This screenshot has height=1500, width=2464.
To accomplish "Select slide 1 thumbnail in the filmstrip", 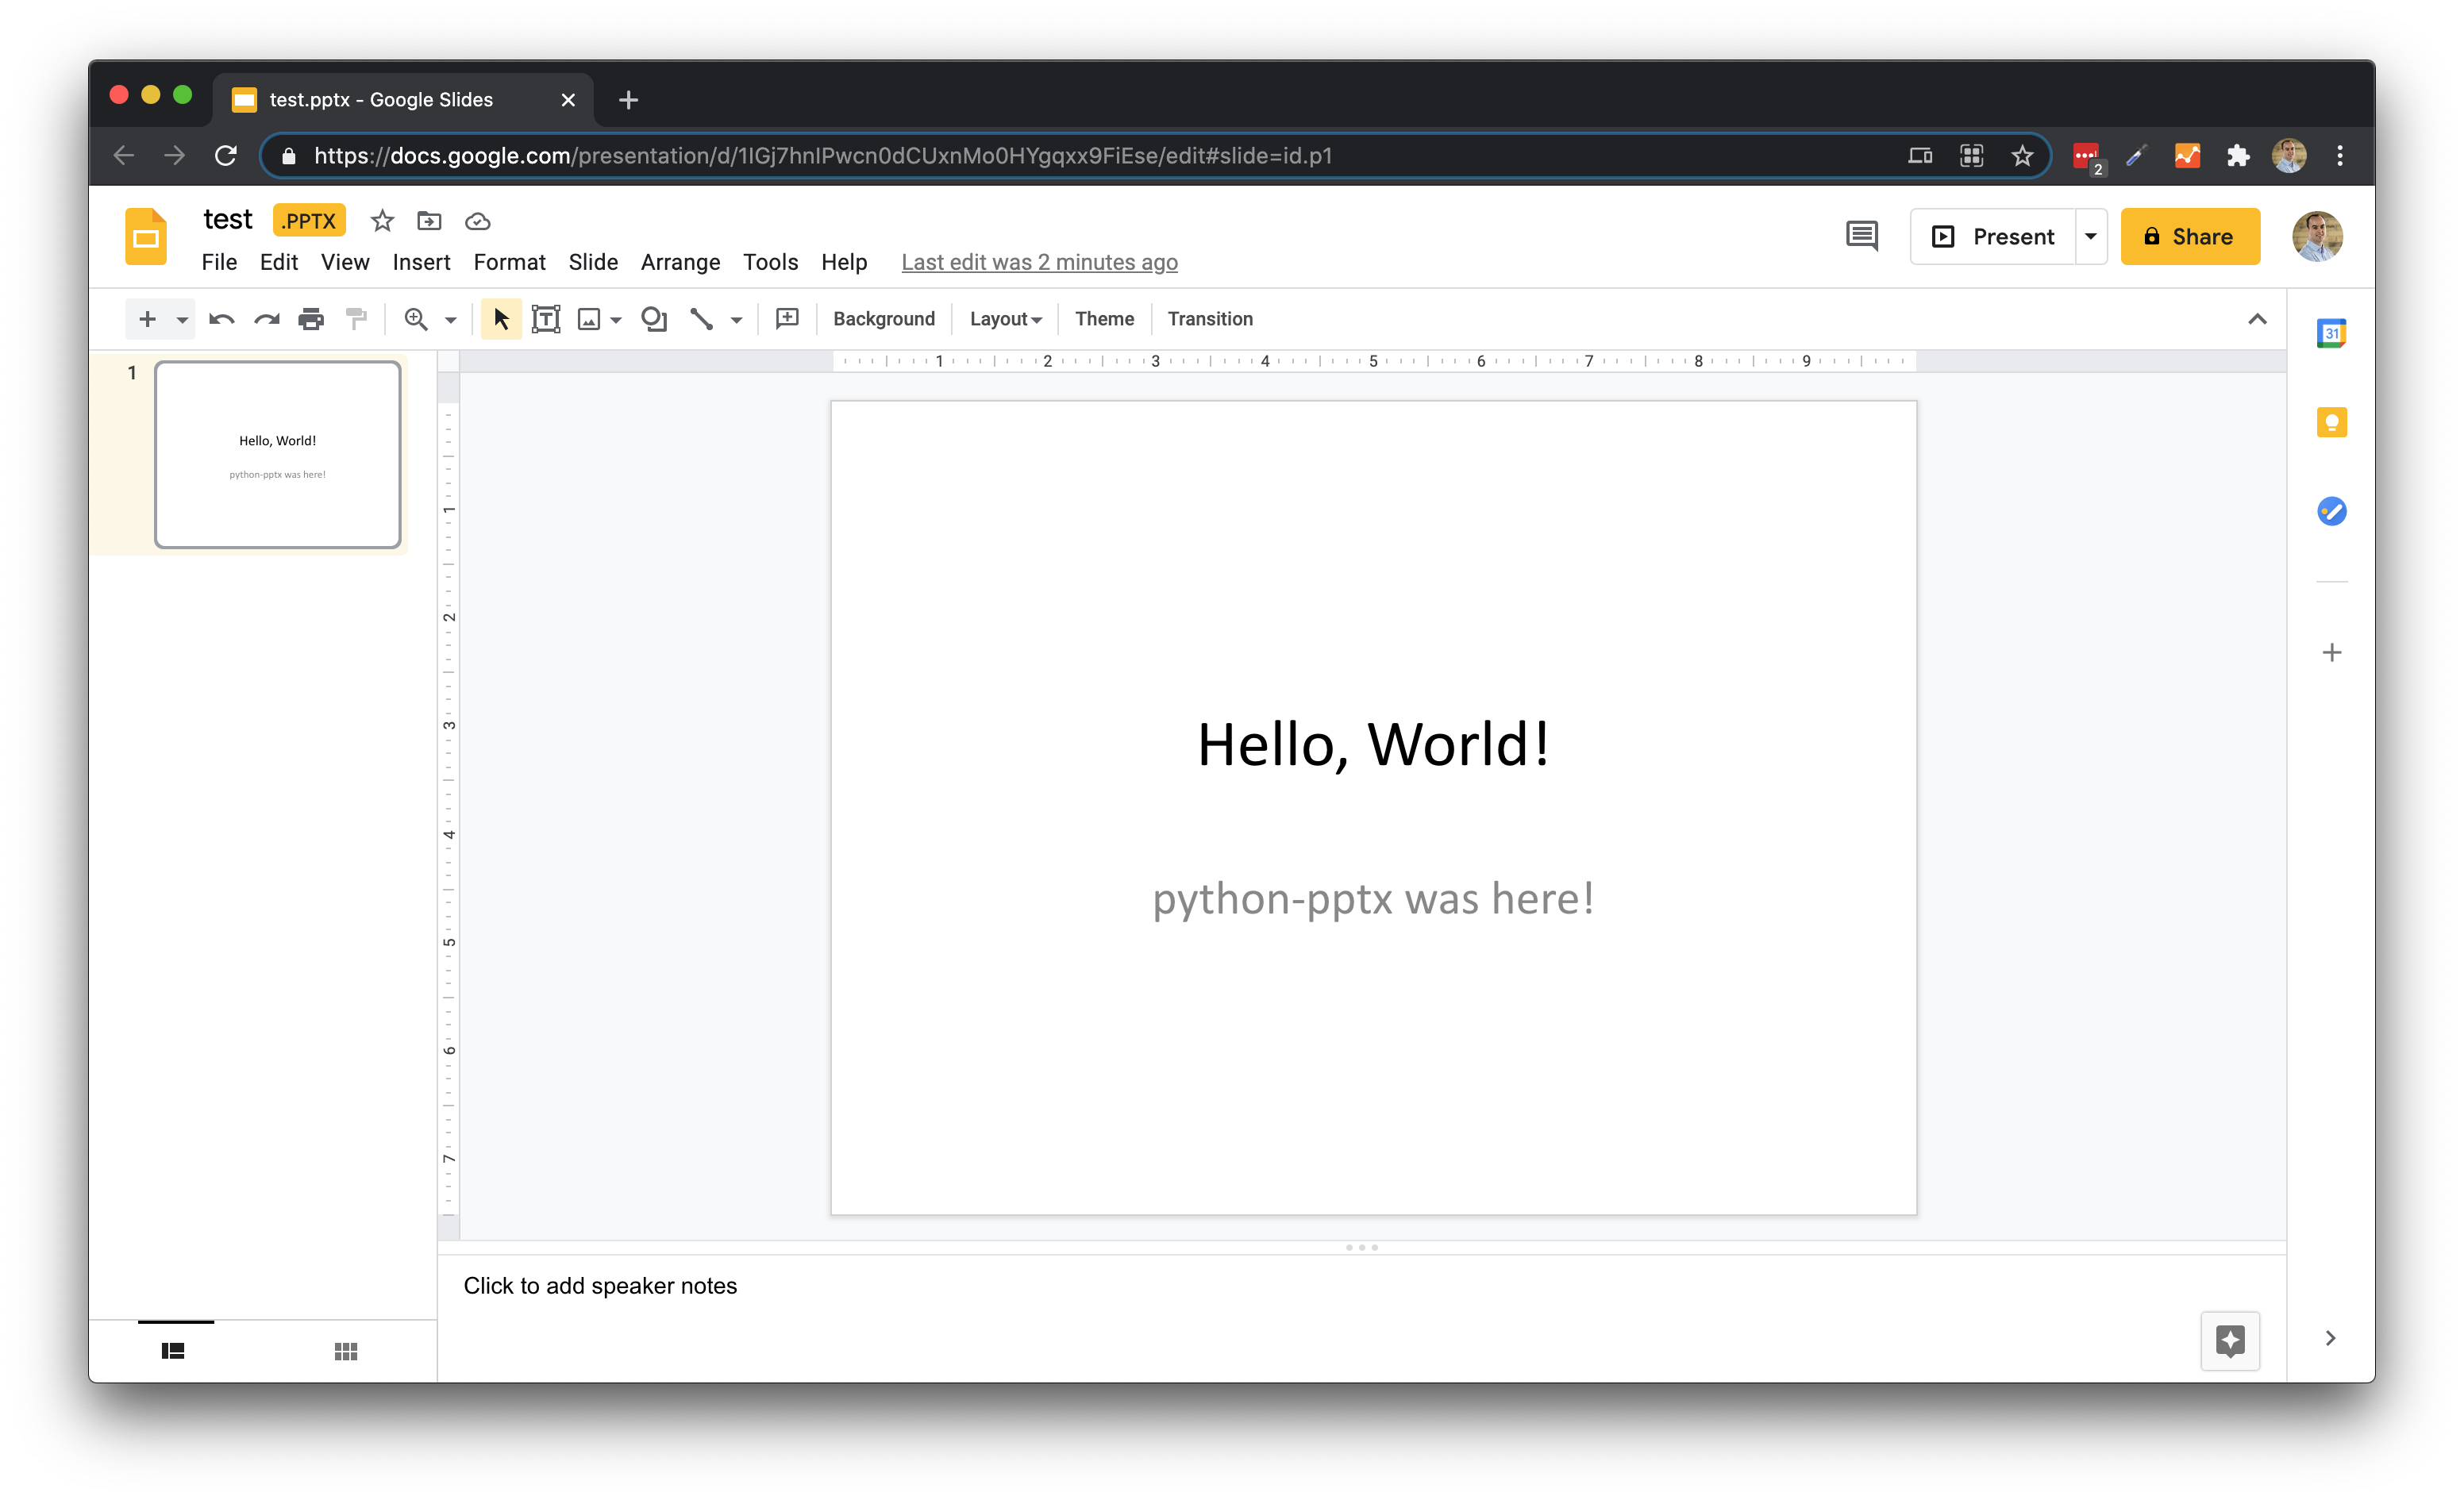I will pyautogui.click(x=277, y=455).
